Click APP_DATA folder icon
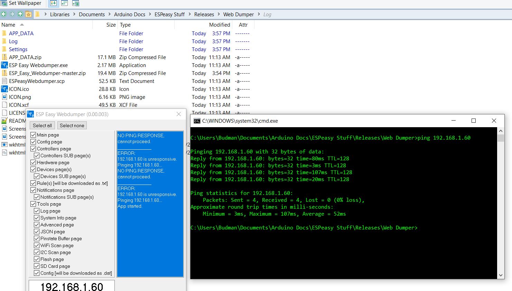The height and width of the screenshot is (291, 512). tap(4, 33)
